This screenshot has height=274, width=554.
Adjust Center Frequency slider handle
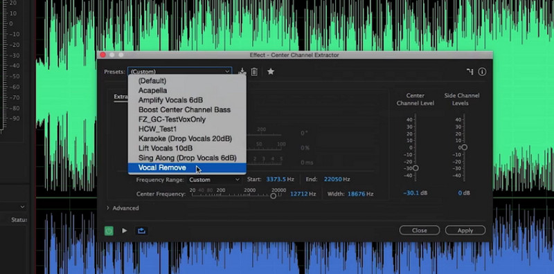273,196
